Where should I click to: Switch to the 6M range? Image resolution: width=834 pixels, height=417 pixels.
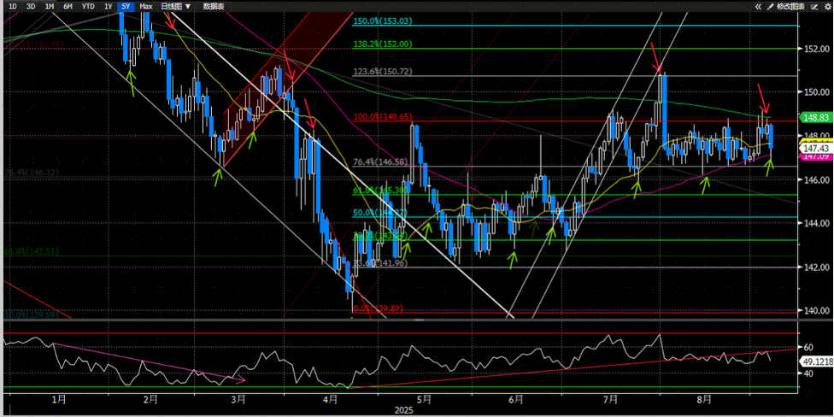pos(68,6)
